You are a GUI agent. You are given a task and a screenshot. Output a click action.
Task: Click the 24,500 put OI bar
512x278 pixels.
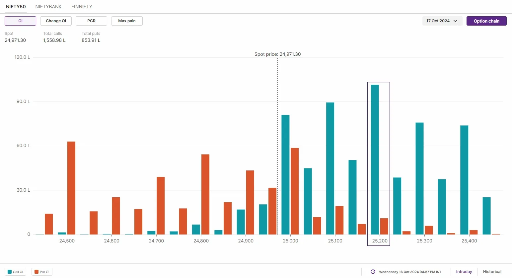(x=71, y=188)
